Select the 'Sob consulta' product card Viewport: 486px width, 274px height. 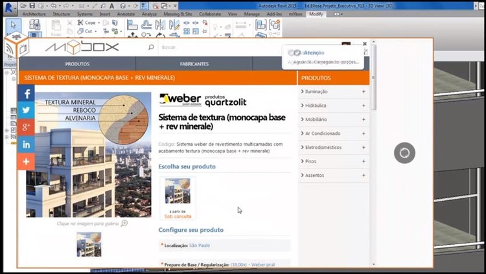click(178, 198)
